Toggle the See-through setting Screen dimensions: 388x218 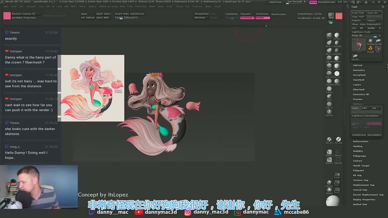296,2
